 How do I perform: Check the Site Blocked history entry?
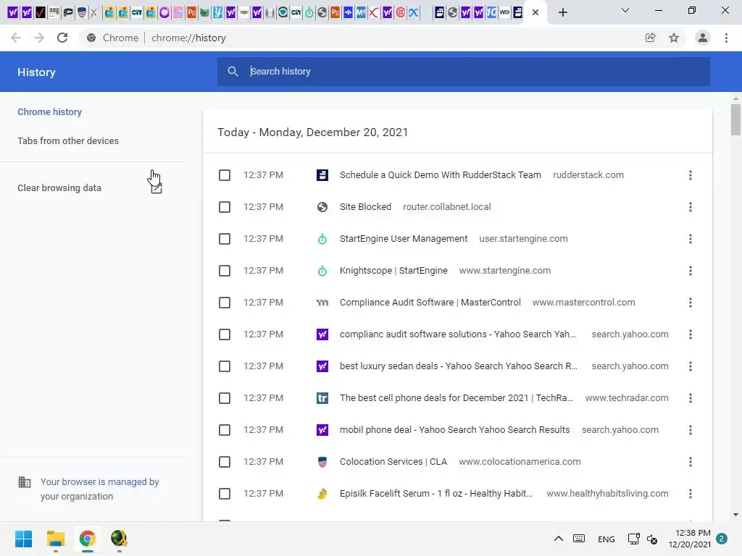tap(225, 207)
